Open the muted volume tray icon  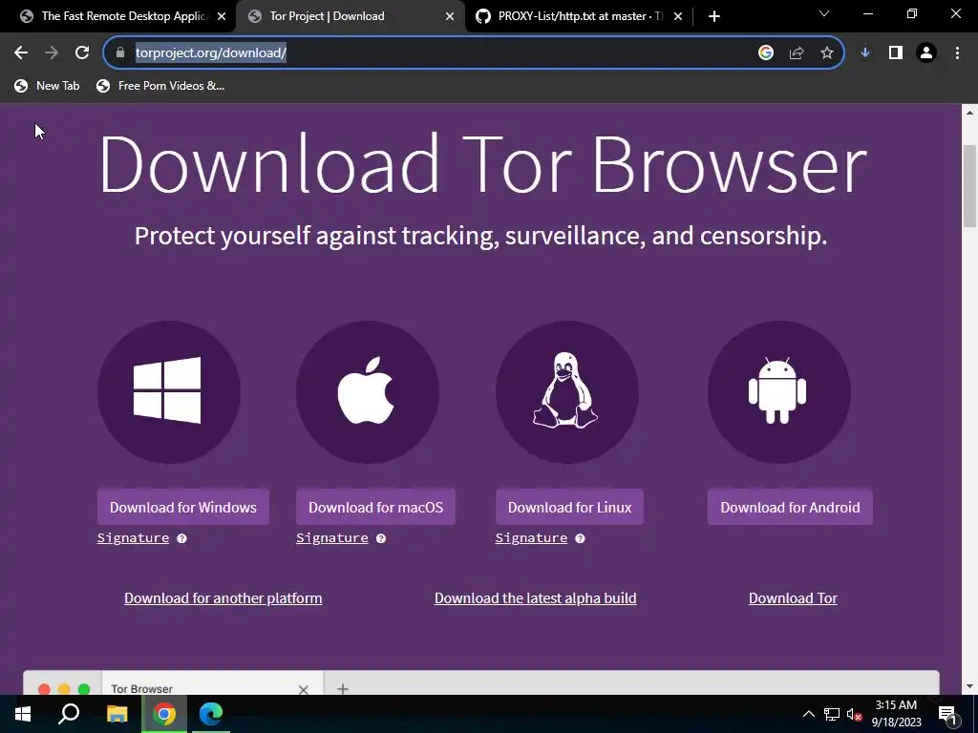pos(854,714)
